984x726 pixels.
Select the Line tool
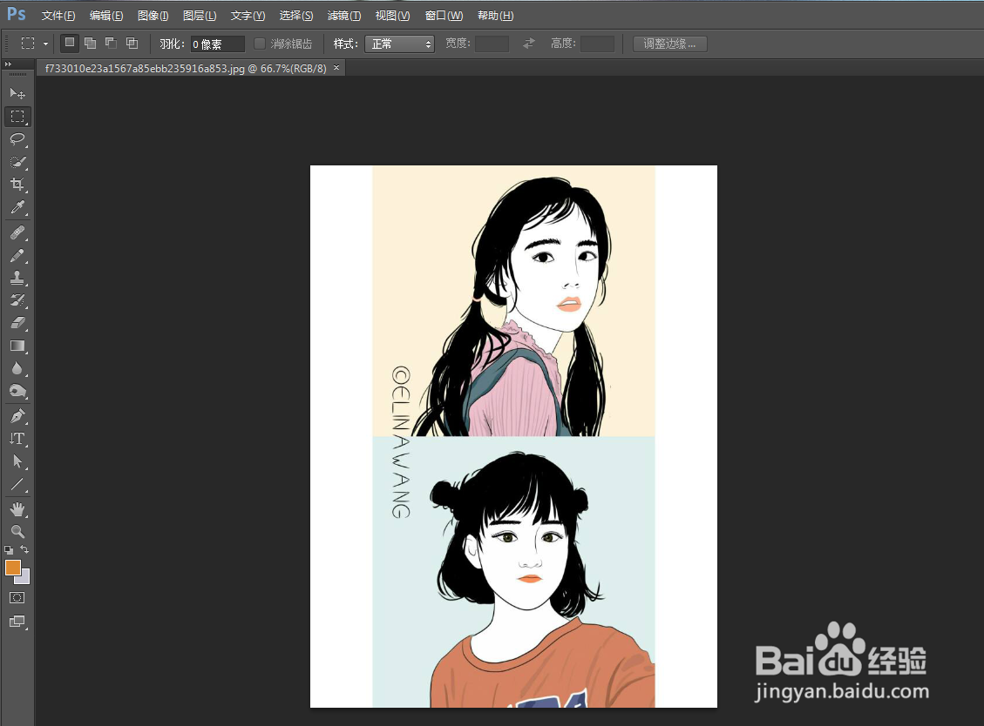pyautogui.click(x=17, y=484)
